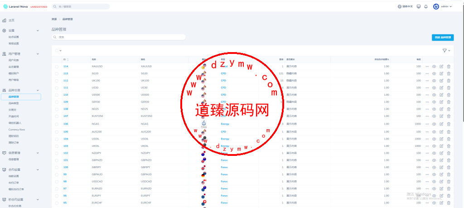The image size is (464, 208).
Task: Open the filter funnel icon
Action: [x=445, y=51]
